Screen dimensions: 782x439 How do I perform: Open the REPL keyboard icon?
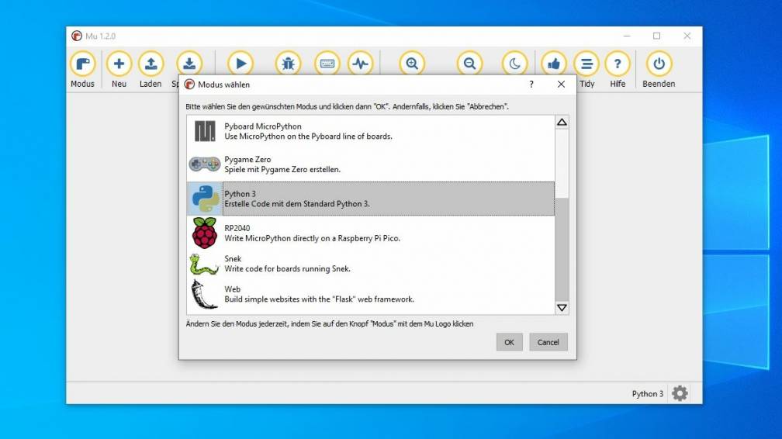click(x=327, y=64)
